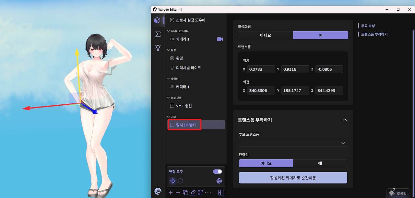
Task: Select the VMC 송신 asset
Action: pyautogui.click(x=196, y=106)
